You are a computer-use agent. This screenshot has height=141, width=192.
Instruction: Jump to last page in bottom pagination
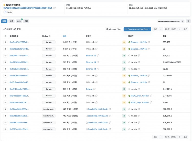tap(185, 137)
